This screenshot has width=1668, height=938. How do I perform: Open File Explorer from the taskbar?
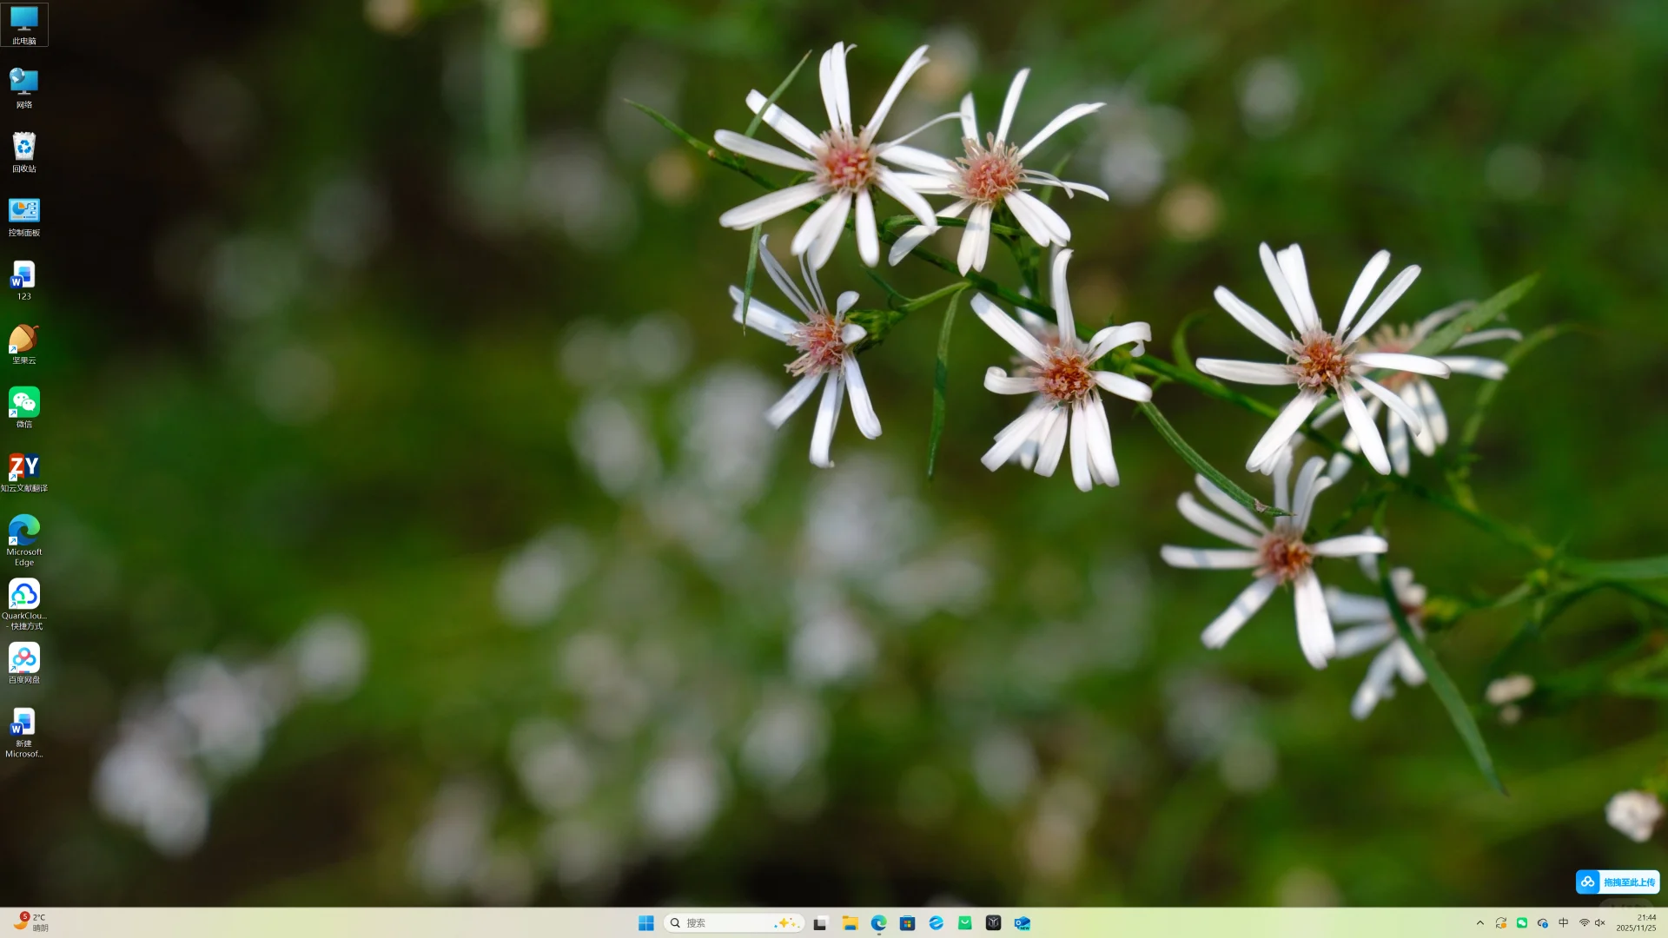(850, 923)
